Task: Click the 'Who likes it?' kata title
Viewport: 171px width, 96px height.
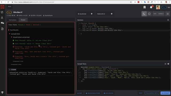Action: (18, 12)
